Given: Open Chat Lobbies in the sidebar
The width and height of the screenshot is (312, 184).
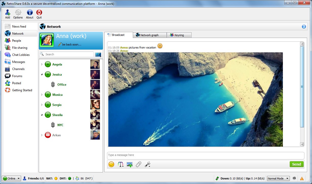Looking at the screenshot, I should pos(21,55).
